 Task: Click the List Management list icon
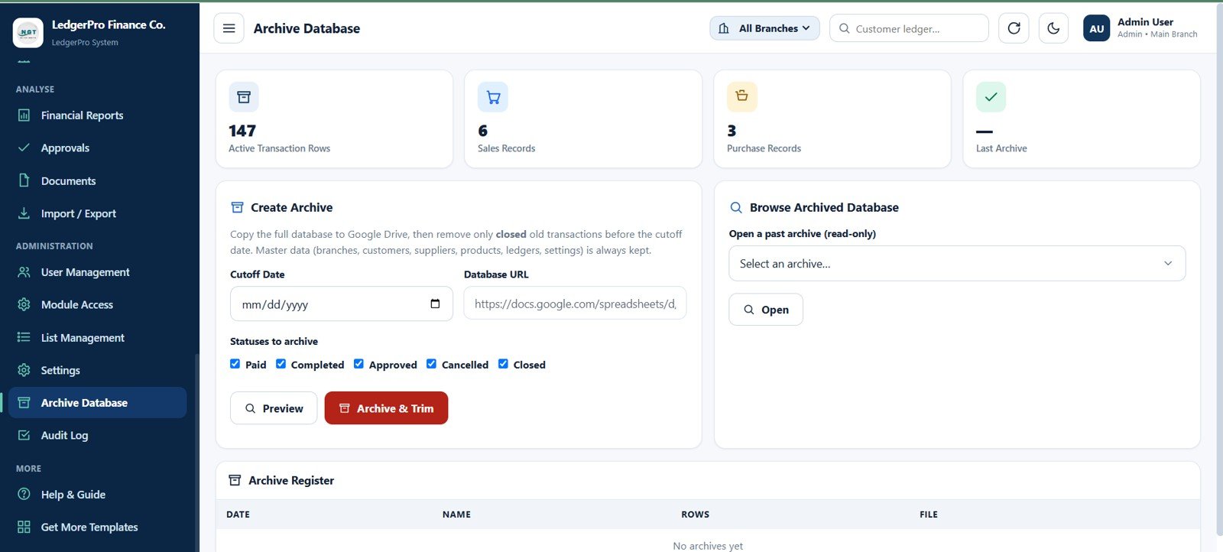click(x=24, y=337)
